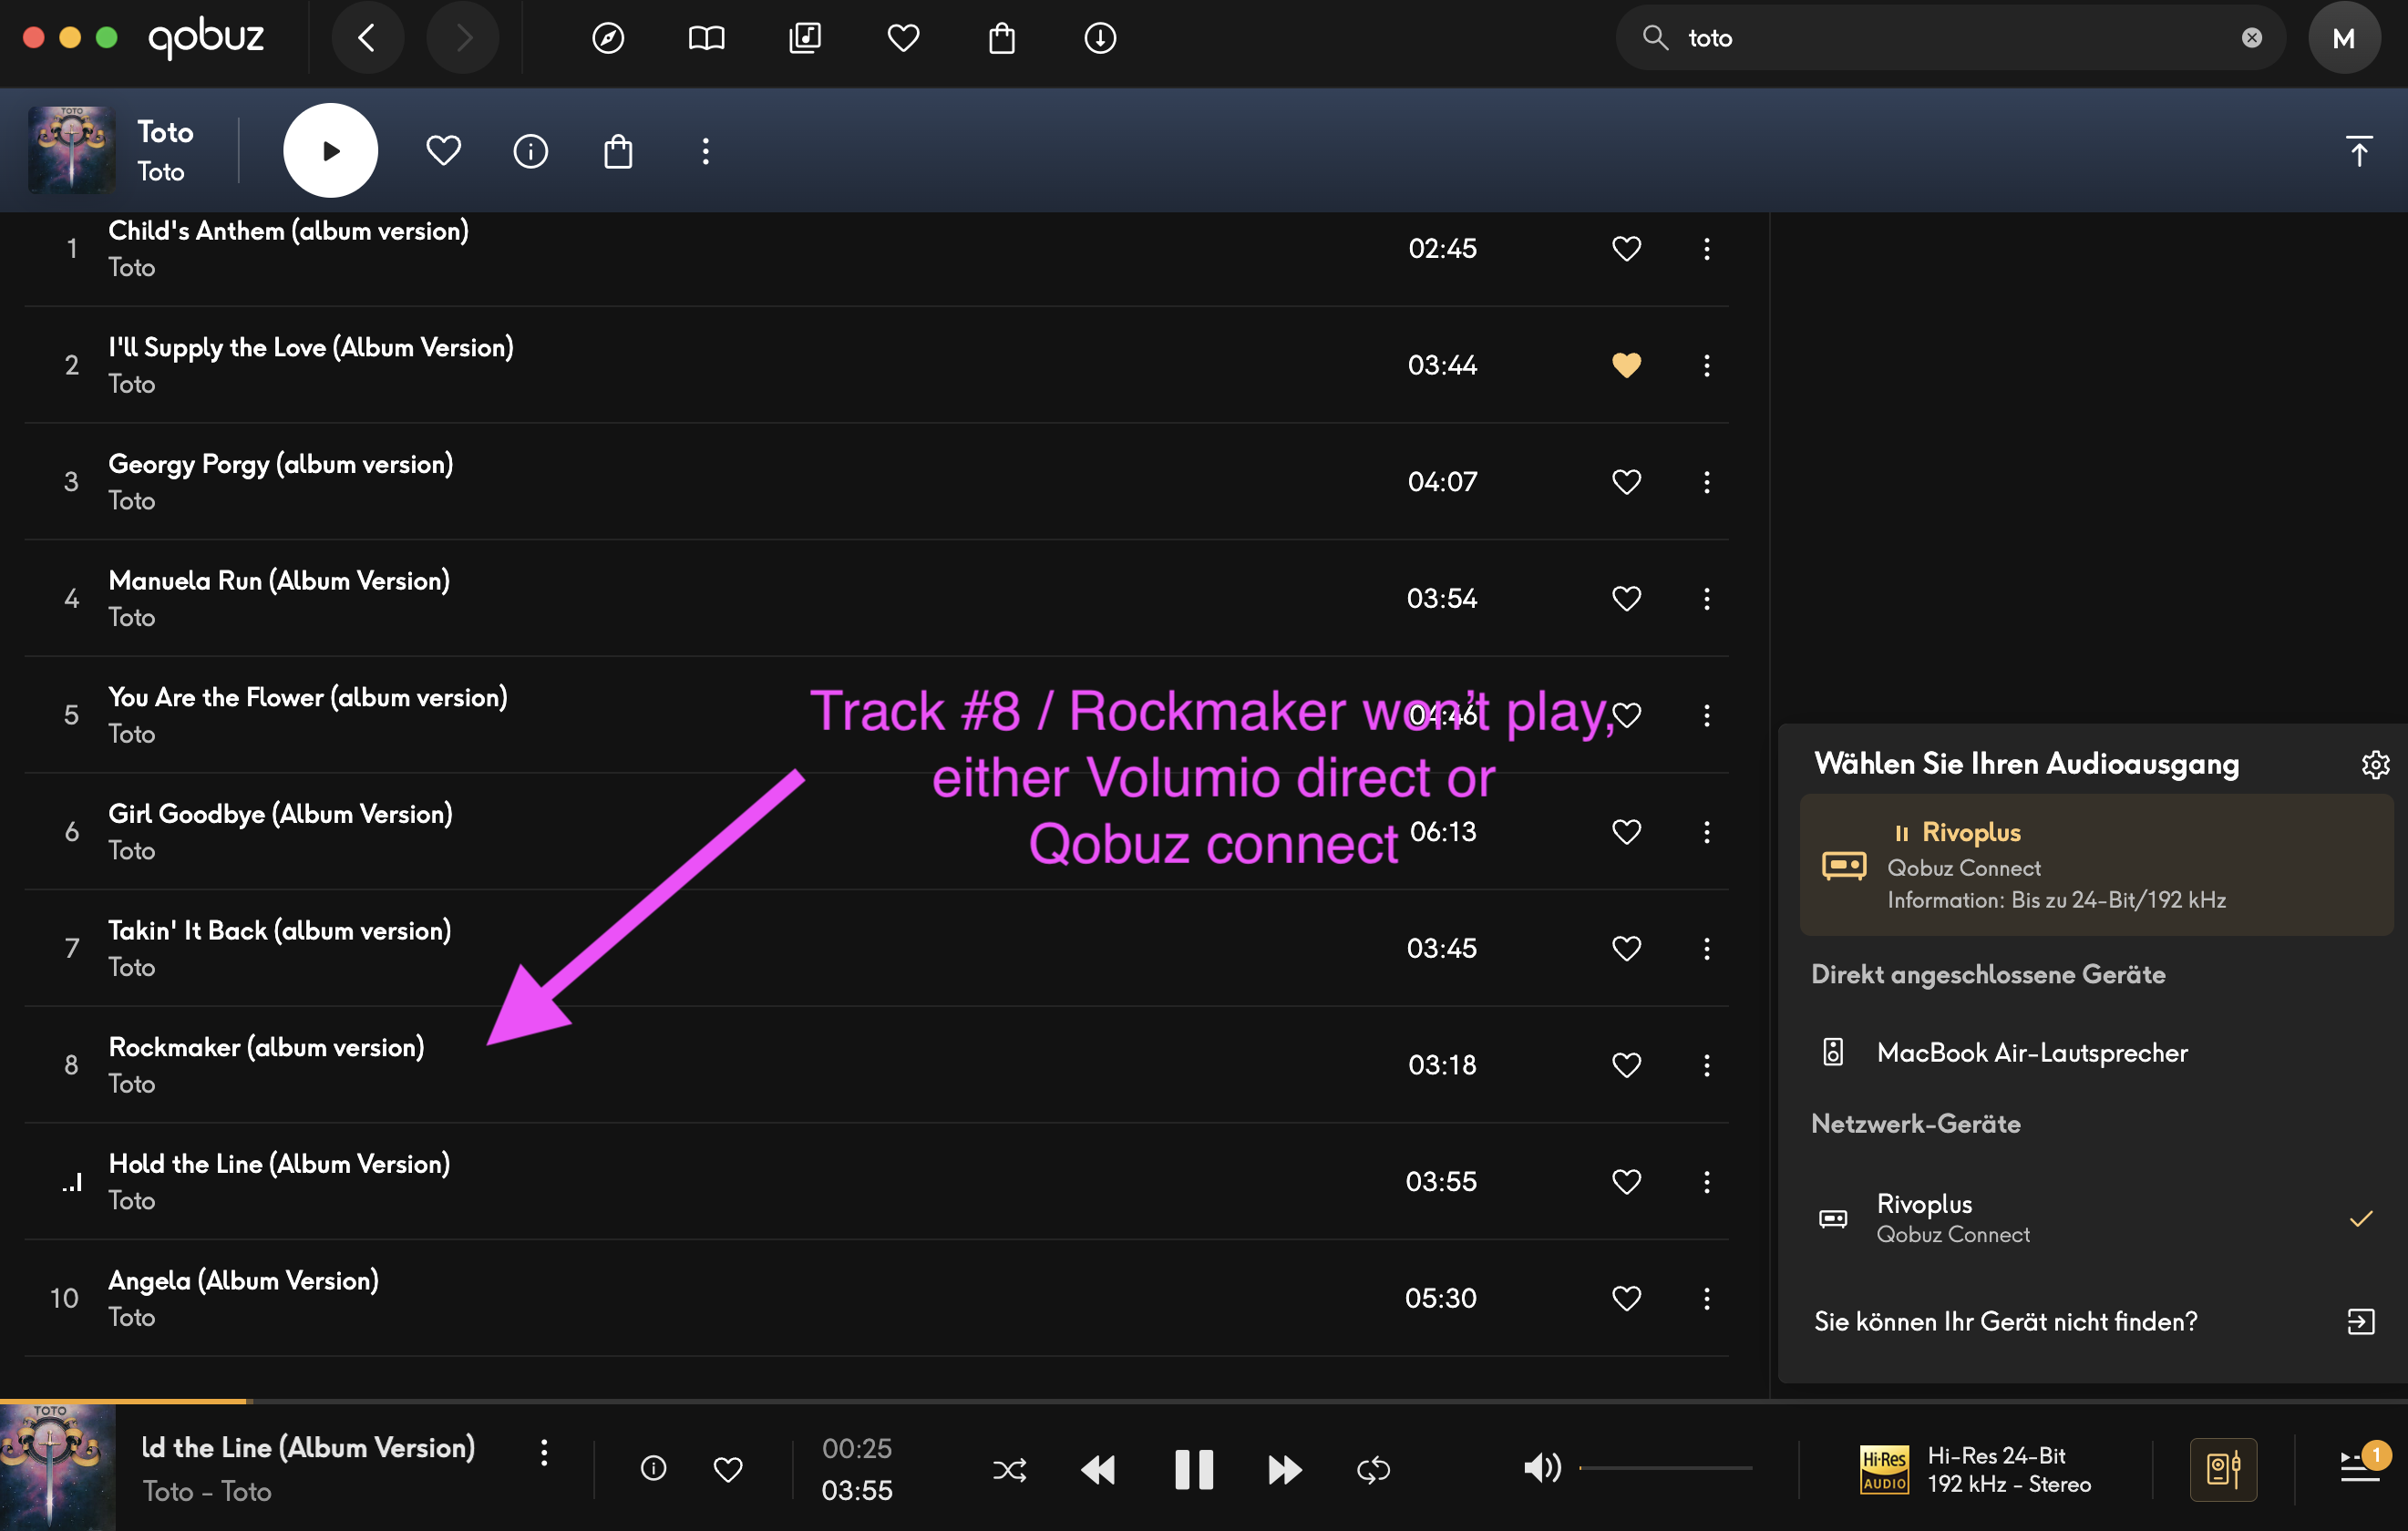Open the Discover compass icon
2408x1531 pixels.
608,38
